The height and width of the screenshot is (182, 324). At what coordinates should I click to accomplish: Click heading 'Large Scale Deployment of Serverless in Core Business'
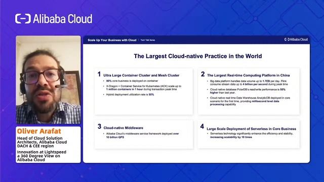[x=251, y=129]
